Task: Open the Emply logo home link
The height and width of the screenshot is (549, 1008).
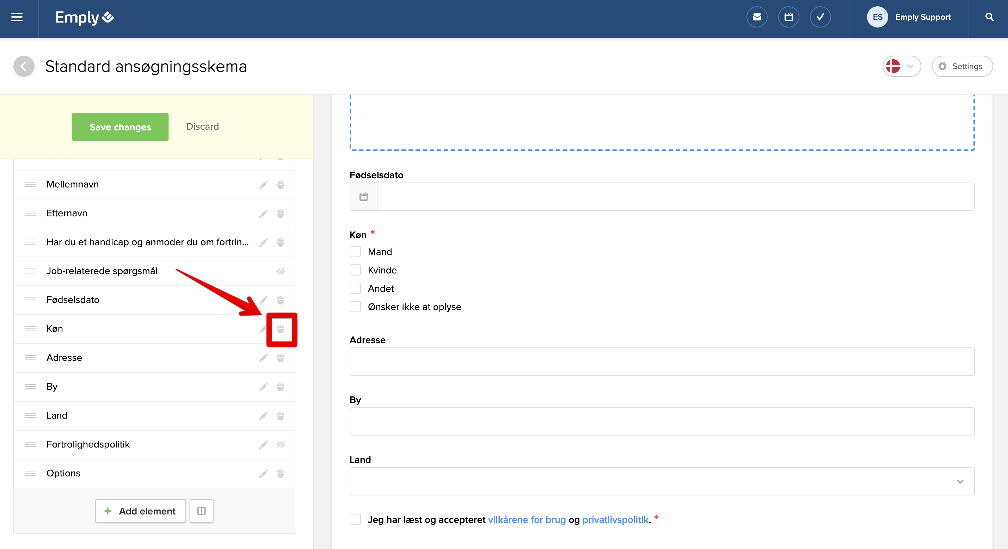Action: click(85, 17)
